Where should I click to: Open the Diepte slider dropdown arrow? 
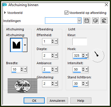(56, 55)
